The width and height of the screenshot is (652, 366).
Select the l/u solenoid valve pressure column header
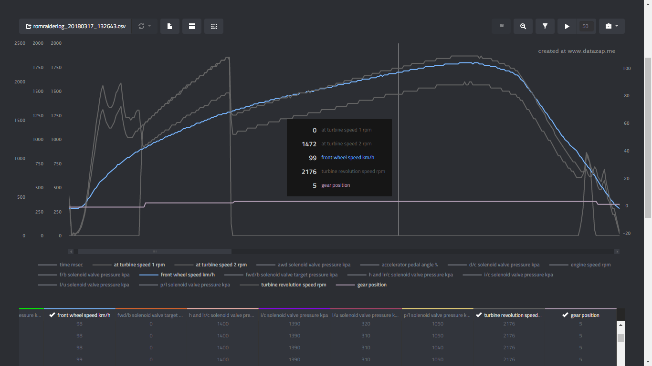coord(366,315)
